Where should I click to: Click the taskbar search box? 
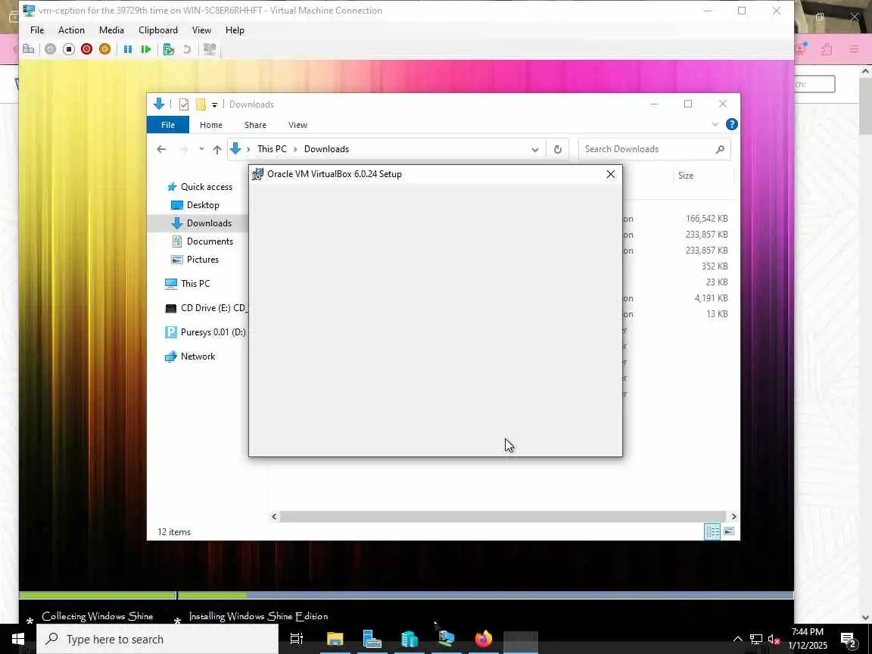pos(157,639)
